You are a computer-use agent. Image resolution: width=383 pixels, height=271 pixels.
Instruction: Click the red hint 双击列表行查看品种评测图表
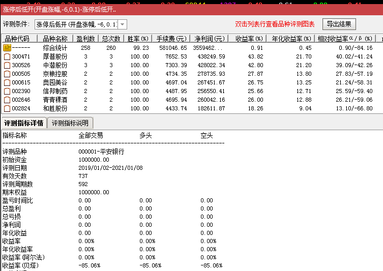(275, 24)
